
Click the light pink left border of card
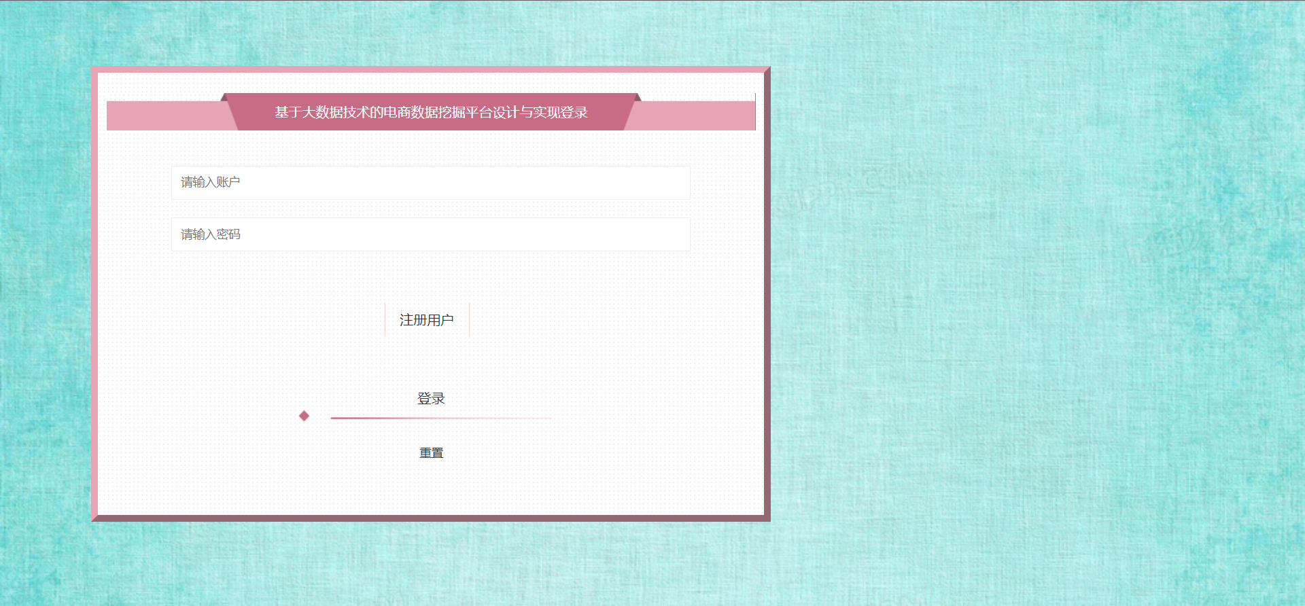[x=94, y=292]
